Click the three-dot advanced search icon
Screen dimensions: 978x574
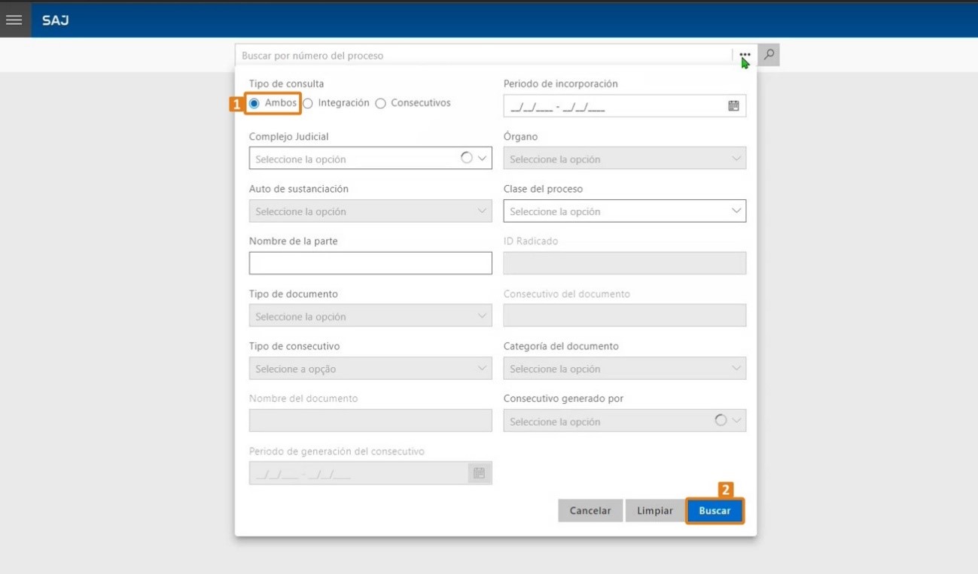tap(745, 55)
